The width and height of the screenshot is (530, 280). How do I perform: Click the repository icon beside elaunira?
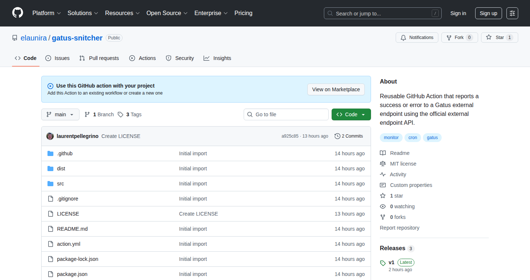point(15,38)
